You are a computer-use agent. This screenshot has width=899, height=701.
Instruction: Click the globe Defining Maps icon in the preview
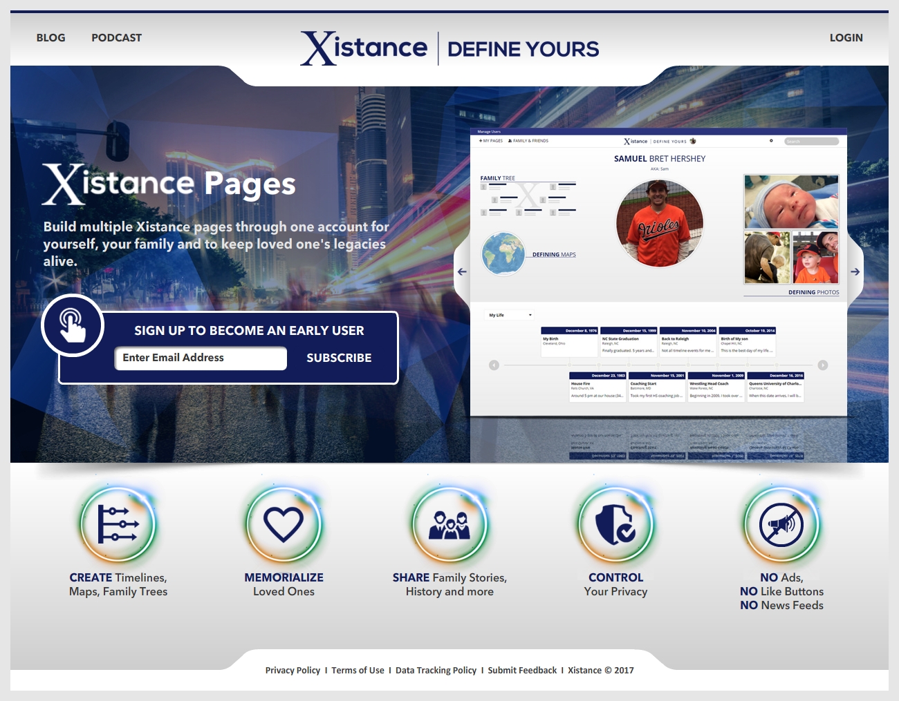[x=503, y=253]
